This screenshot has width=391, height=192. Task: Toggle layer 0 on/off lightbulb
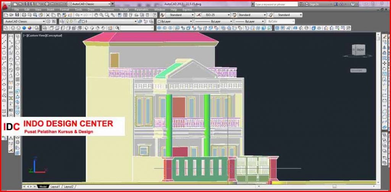[x=67, y=21]
